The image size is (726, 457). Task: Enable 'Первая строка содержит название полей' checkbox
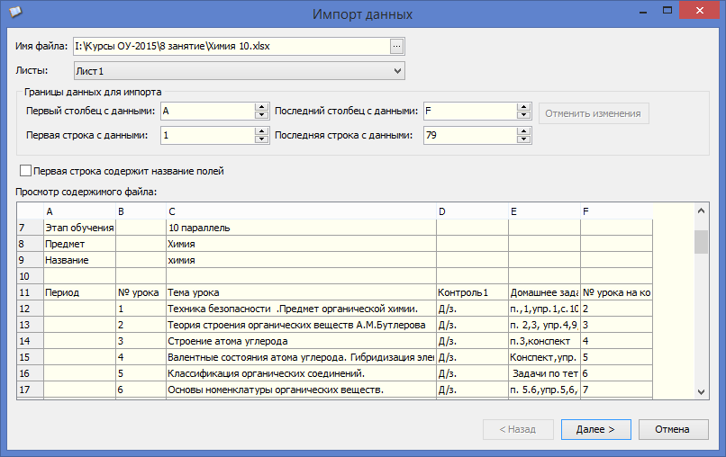click(x=25, y=171)
